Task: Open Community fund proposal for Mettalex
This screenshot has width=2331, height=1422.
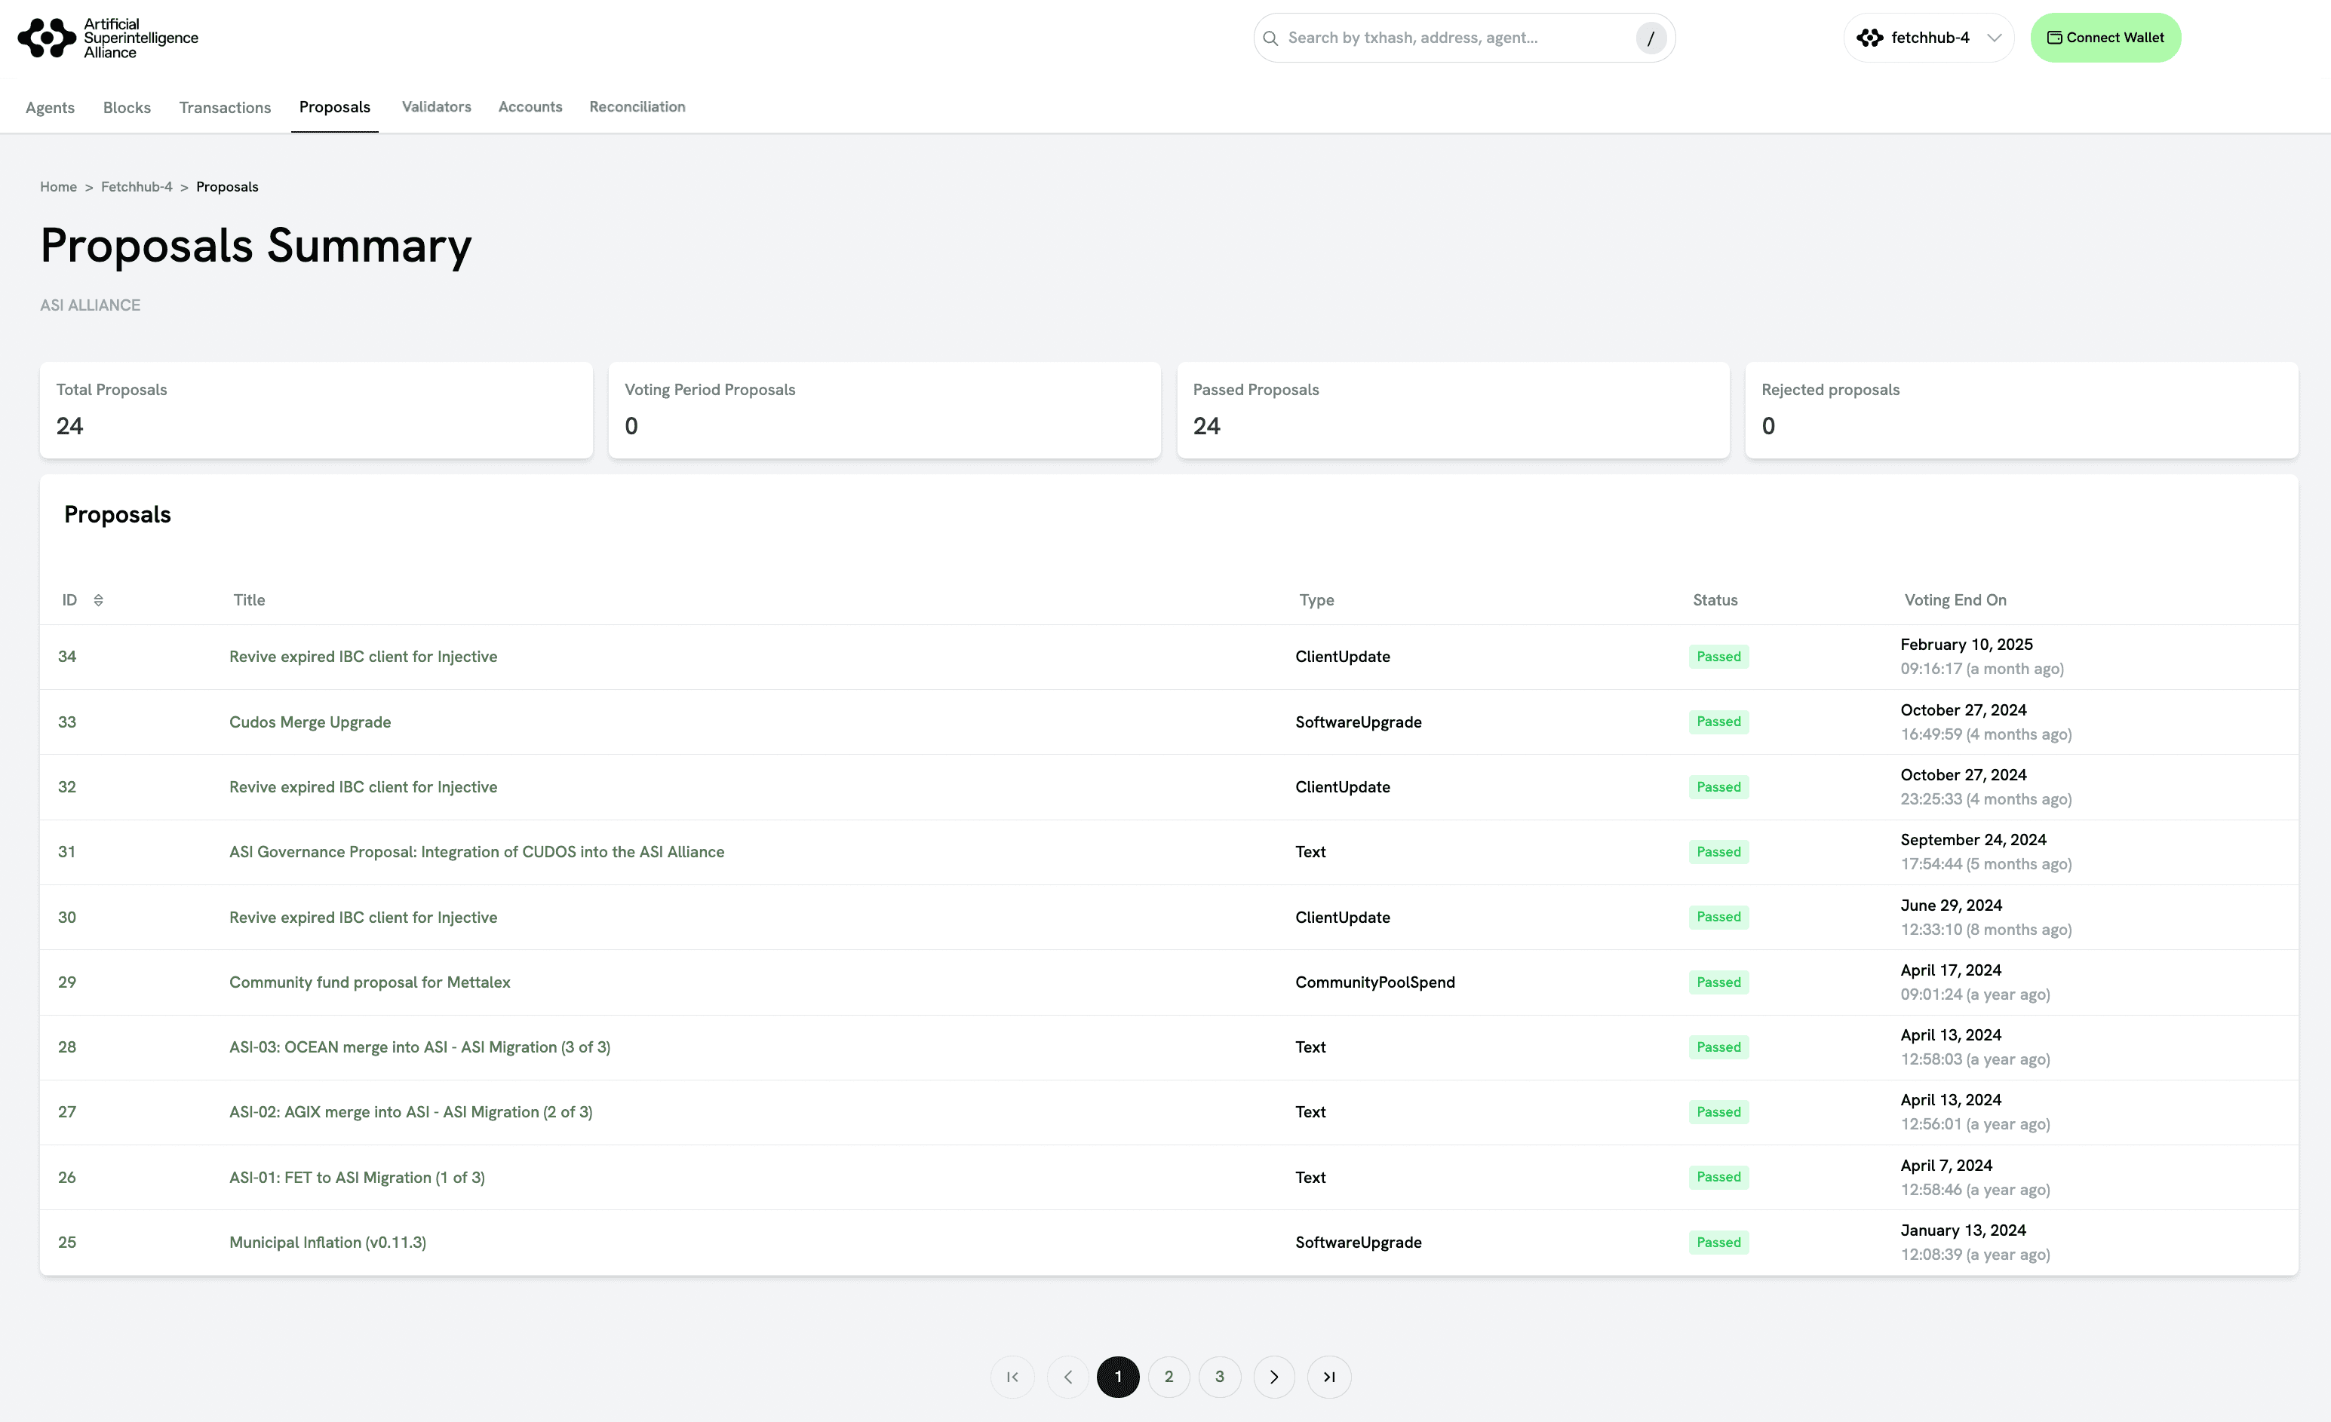Action: click(369, 982)
